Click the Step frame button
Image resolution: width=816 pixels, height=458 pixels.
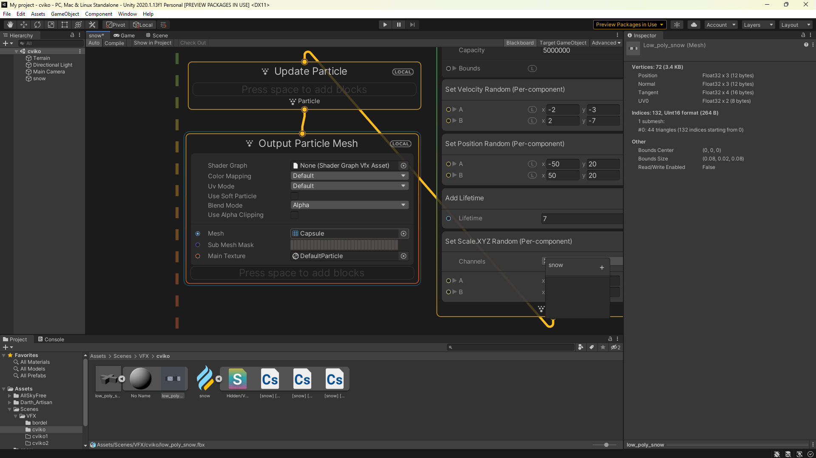(412, 25)
